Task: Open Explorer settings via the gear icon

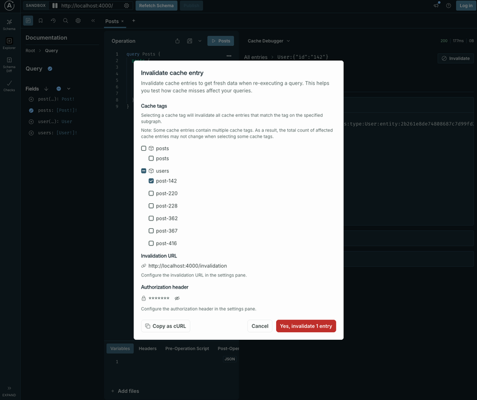Action: coord(78,20)
